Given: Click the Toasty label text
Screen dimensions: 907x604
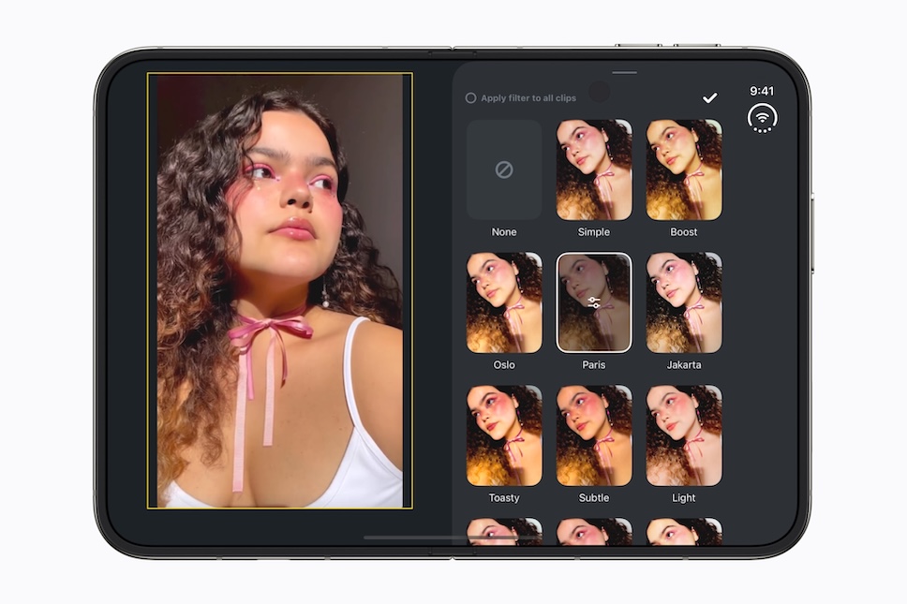Looking at the screenshot, I should [x=504, y=497].
